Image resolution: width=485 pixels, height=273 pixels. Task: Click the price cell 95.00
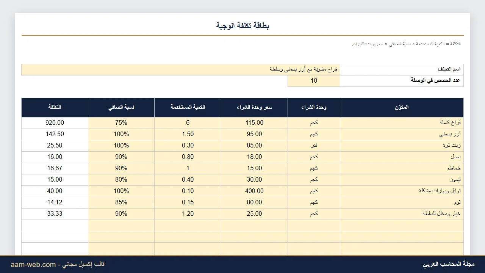(255, 134)
